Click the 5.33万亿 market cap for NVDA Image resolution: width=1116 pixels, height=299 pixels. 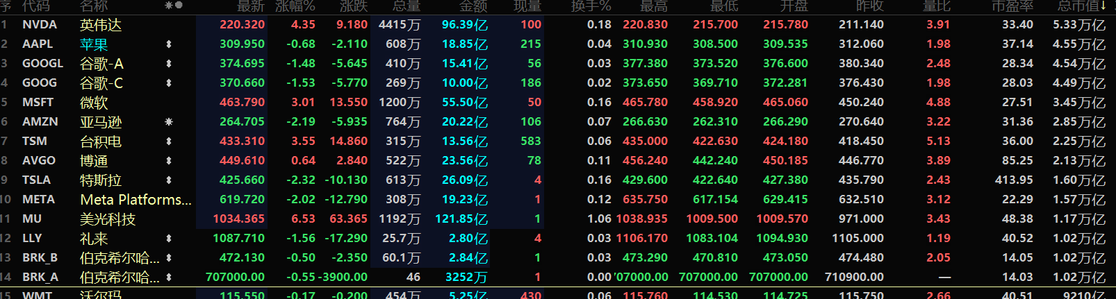click(x=1079, y=25)
